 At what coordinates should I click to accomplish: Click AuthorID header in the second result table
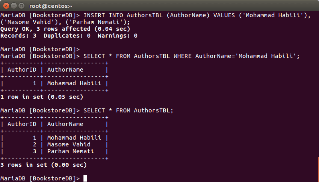coord(22,124)
